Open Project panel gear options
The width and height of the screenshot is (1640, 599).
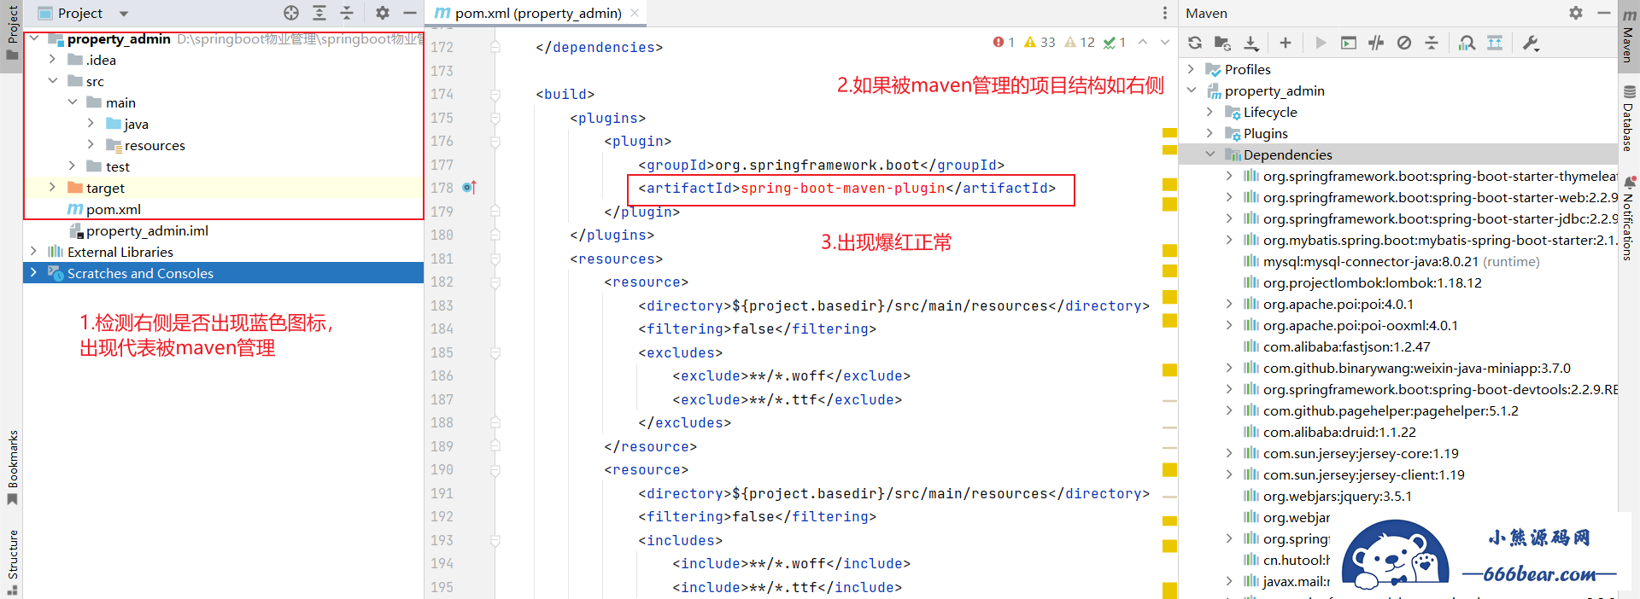tap(383, 13)
